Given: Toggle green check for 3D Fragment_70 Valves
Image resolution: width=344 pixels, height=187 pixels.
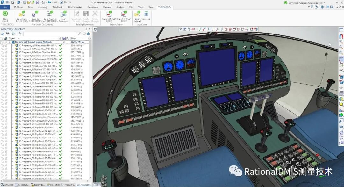Looking at the screenshot, I should [60, 151].
